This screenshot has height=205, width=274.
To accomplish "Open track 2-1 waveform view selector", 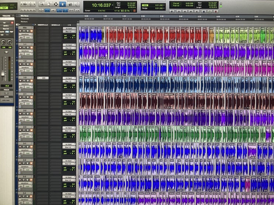I will (26, 101).
